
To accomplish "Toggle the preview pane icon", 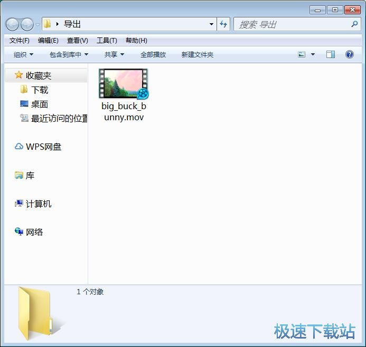I will [x=330, y=54].
